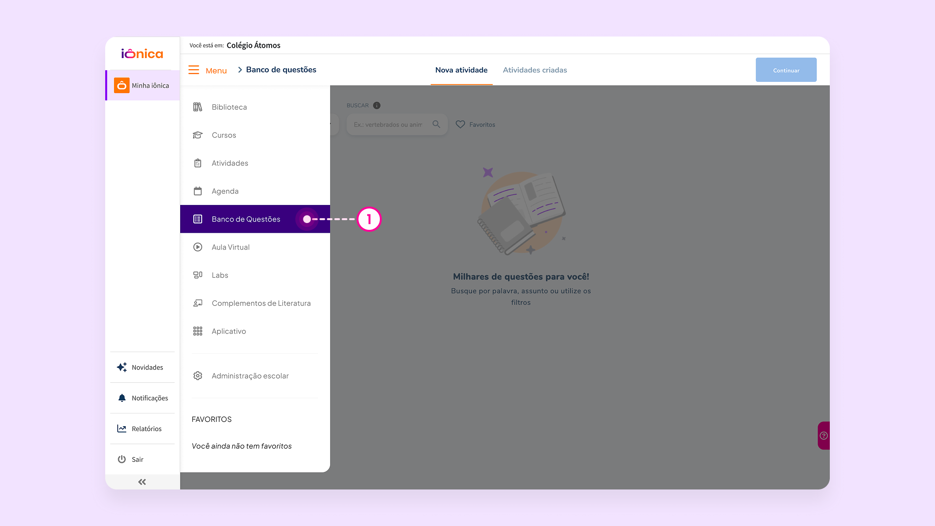Viewport: 935px width, 526px height.
Task: Click the Aula Virtual play icon
Action: (x=198, y=247)
